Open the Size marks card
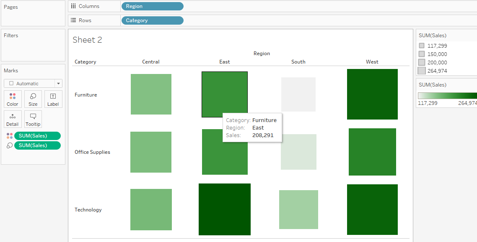This screenshot has width=477, height=242. 33,99
